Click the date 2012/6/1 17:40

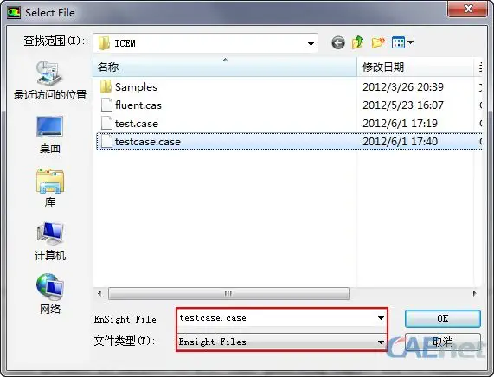coord(400,142)
